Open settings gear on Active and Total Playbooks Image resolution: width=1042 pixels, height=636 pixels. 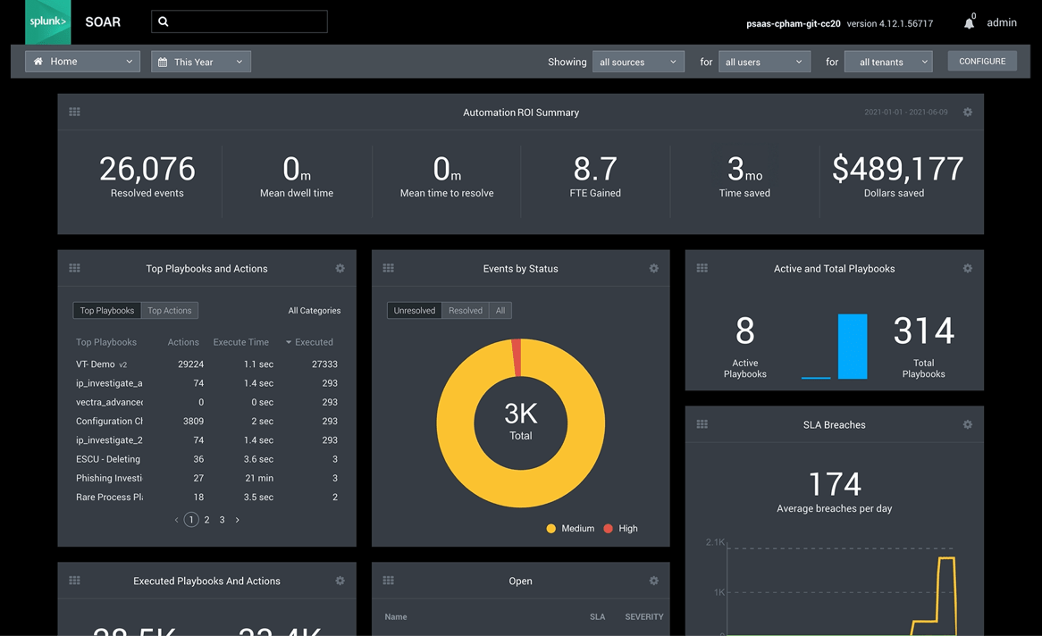(x=967, y=268)
